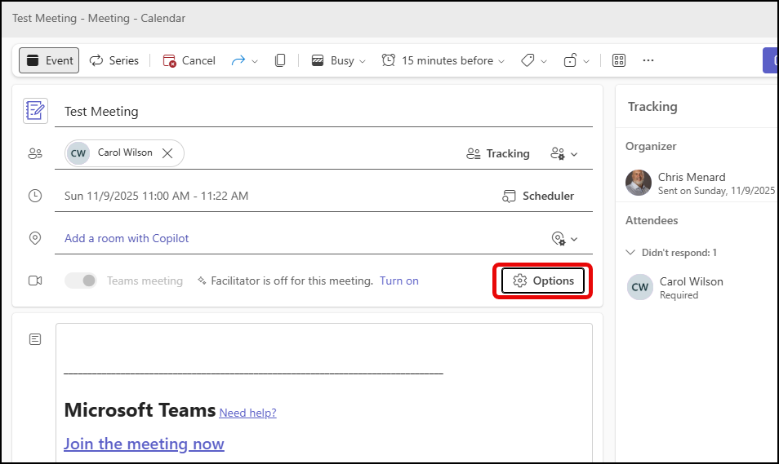Click the Organizer section label
Image resolution: width=779 pixels, height=464 pixels.
pos(651,147)
